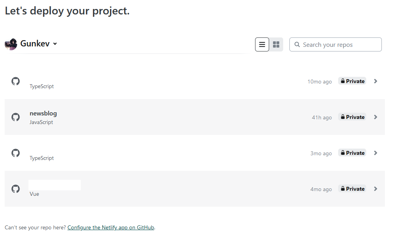Click the chevron on the Vue repository row
This screenshot has width=399, height=234.
[x=375, y=188]
